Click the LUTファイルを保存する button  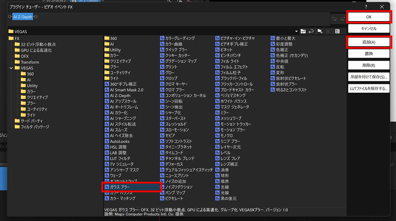pos(369,88)
